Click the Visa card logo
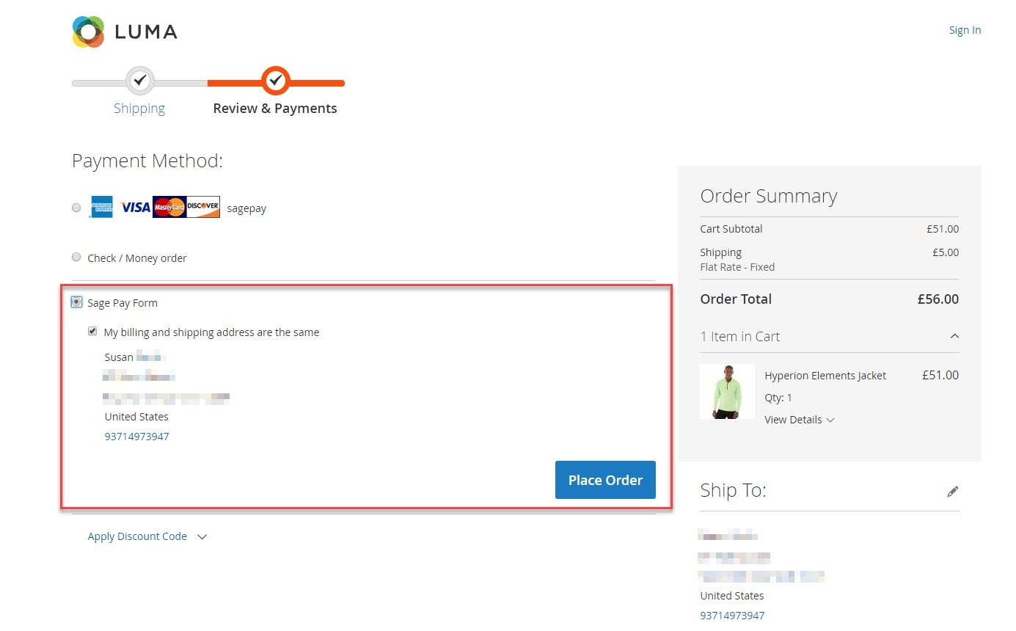Screen dimensions: 1016x631 tap(135, 208)
